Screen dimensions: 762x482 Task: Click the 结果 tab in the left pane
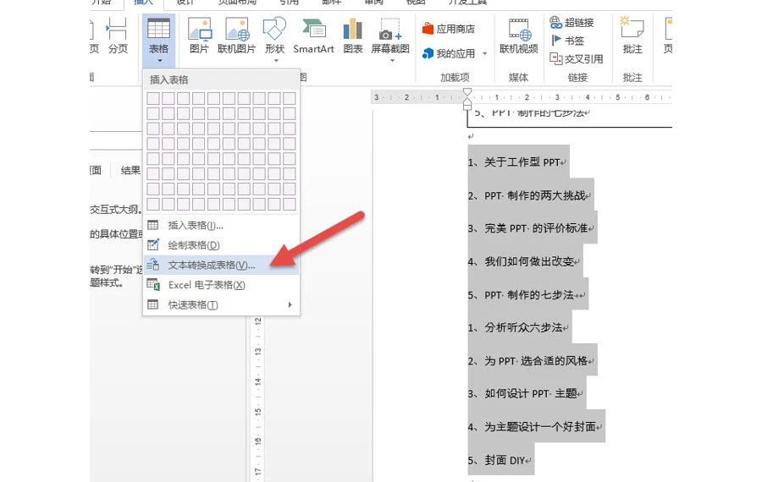[130, 170]
